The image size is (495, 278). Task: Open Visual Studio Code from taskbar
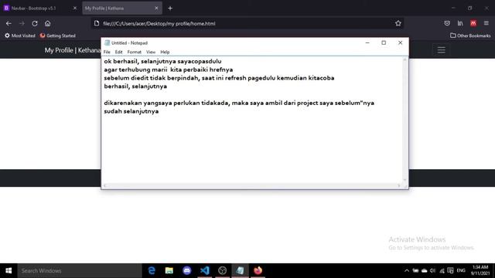point(204,271)
